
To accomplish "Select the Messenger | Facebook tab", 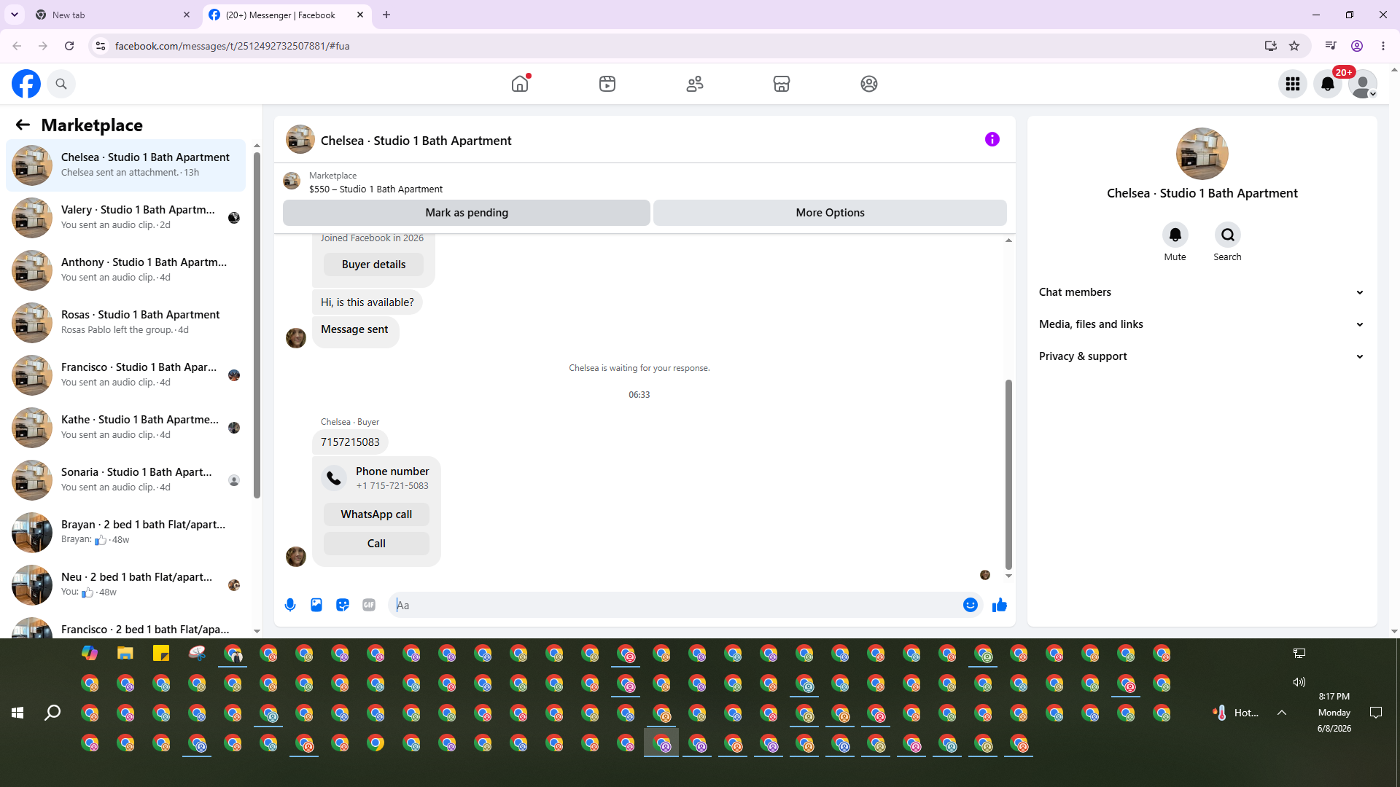I will pyautogui.click(x=287, y=15).
